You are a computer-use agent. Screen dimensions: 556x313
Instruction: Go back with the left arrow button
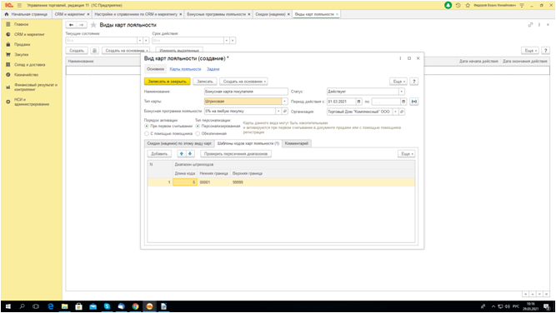point(72,25)
